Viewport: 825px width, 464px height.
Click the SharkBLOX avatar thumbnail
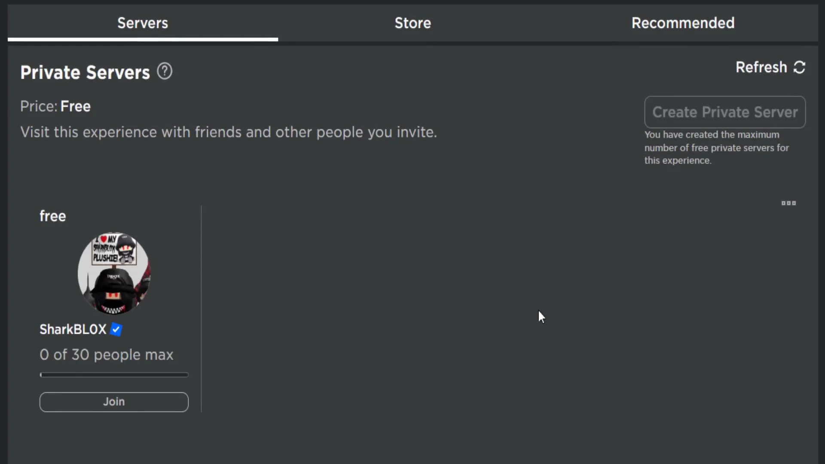[x=113, y=272]
